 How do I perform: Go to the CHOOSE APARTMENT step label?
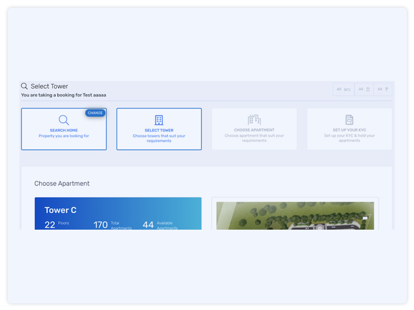pos(254,130)
